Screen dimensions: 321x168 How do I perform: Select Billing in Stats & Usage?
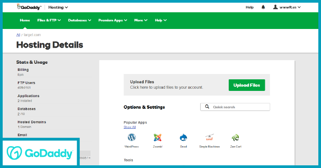click(23, 70)
